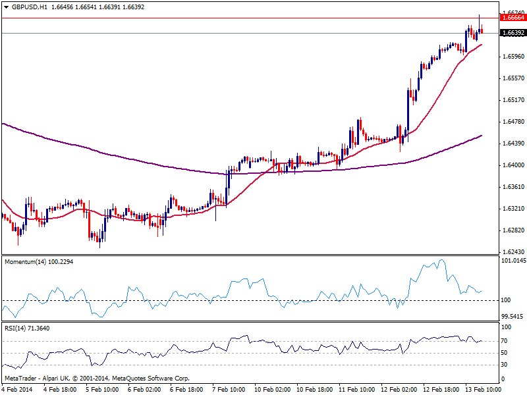Click the 12 Feb 18:00 time label
The width and height of the screenshot is (527, 395).
(441, 389)
